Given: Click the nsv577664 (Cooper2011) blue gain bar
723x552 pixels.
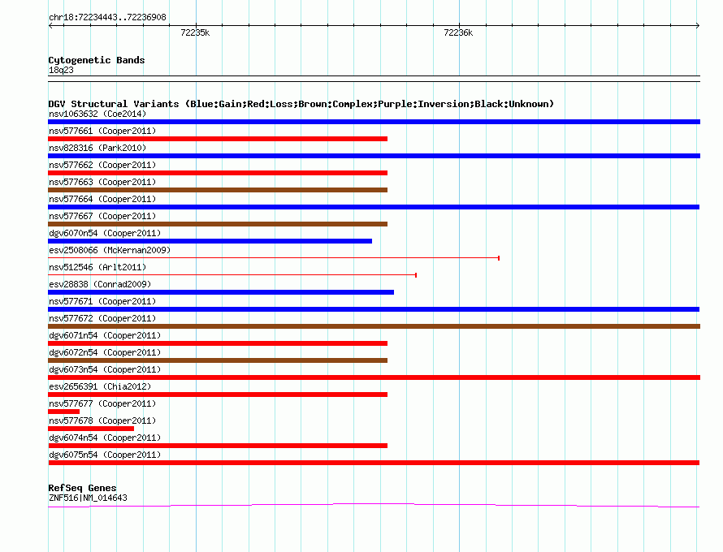Looking at the screenshot, I should coord(374,207).
